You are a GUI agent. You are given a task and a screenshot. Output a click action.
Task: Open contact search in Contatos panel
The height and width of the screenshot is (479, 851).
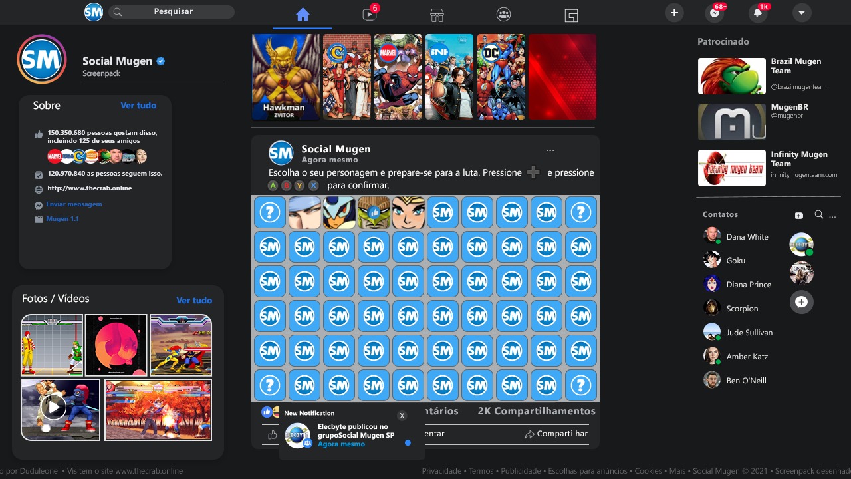818,214
